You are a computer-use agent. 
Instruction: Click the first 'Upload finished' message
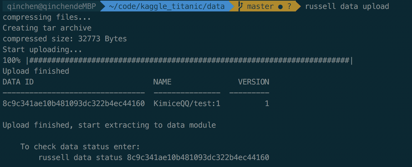[x=36, y=71]
